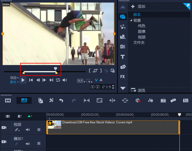Click the Slide tool icon
The image size is (192, 151).
(x=125, y=100)
